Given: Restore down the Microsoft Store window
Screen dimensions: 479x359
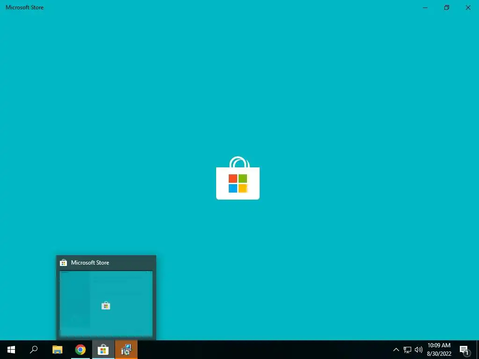Looking at the screenshot, I should [447, 7].
